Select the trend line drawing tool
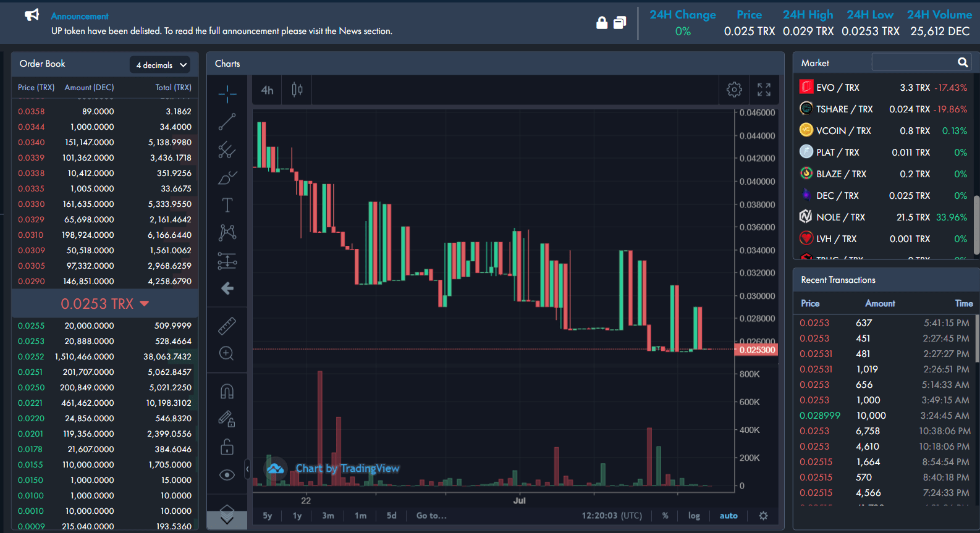Image resolution: width=980 pixels, height=533 pixels. [227, 122]
